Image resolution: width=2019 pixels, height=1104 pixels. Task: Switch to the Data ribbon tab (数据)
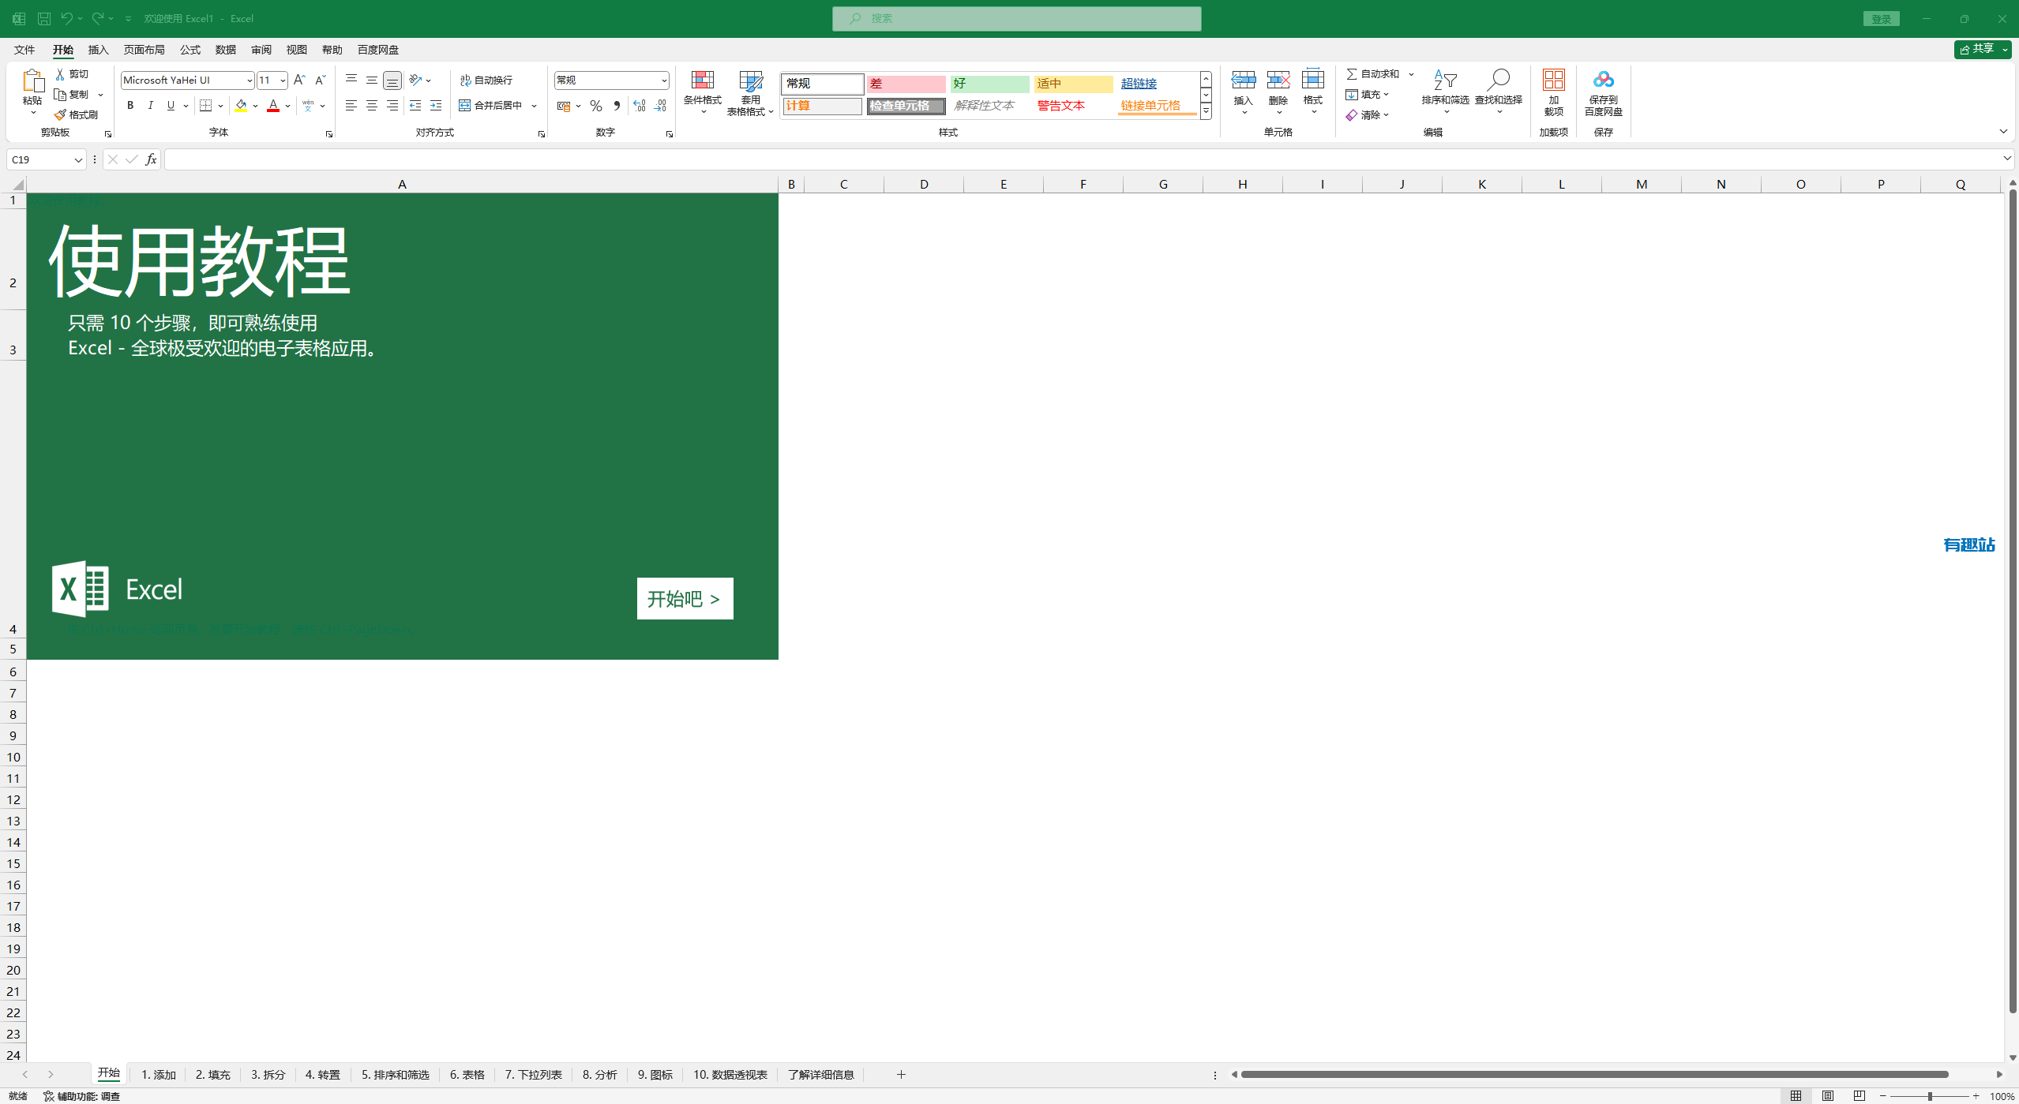click(225, 50)
